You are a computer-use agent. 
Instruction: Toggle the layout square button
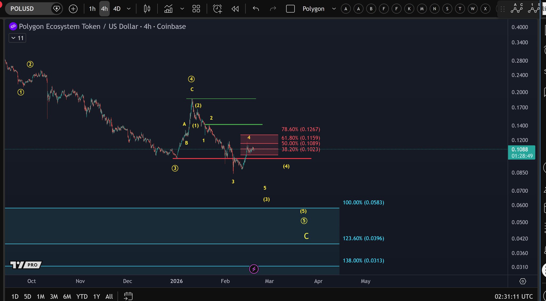290,9
